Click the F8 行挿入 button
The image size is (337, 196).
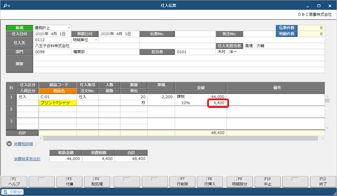point(210,182)
